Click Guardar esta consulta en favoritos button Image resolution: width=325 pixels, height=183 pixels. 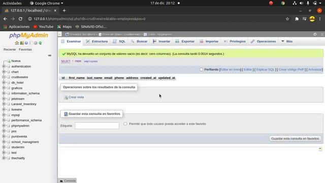295,139
